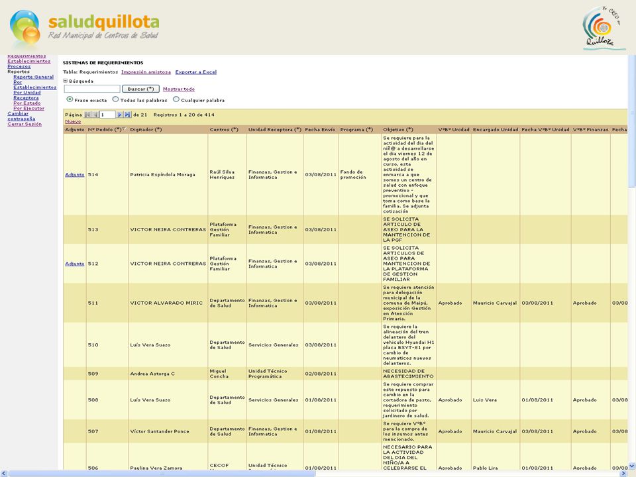Viewport: 636px width, 477px height.
Task: Sort by Unidad Receptora column header
Action: (274, 130)
